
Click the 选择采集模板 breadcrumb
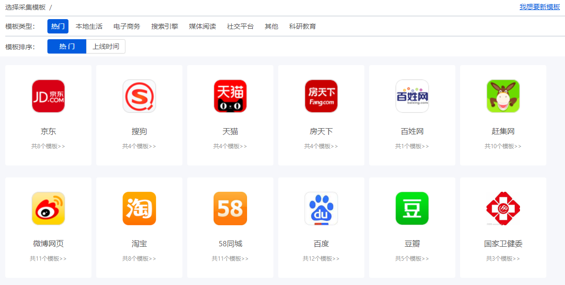[x=25, y=7]
